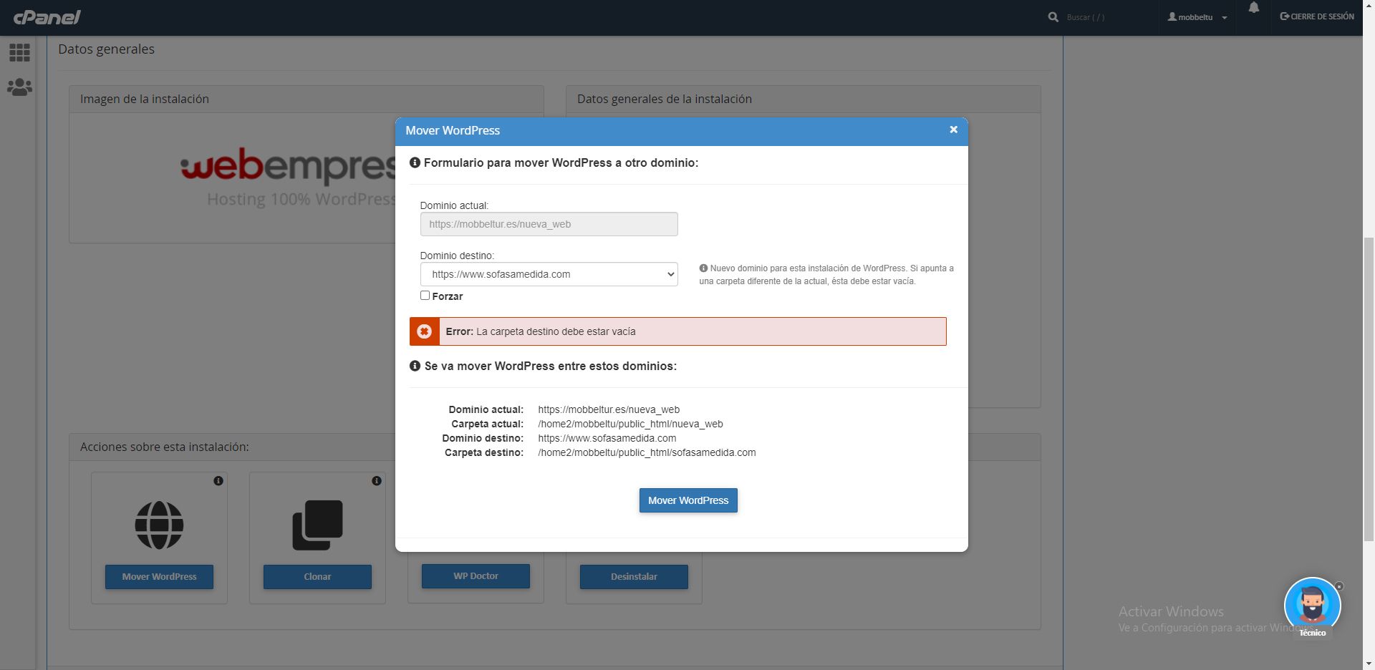The width and height of the screenshot is (1375, 670).
Task: Click the Dominio actual disabled field
Action: click(549, 224)
